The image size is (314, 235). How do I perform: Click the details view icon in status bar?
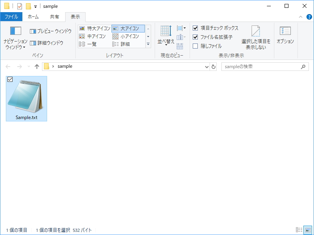tap(299, 230)
